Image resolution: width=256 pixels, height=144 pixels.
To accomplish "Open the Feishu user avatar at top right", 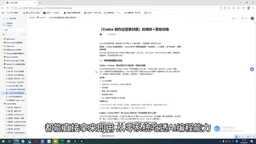I will coord(252,18).
